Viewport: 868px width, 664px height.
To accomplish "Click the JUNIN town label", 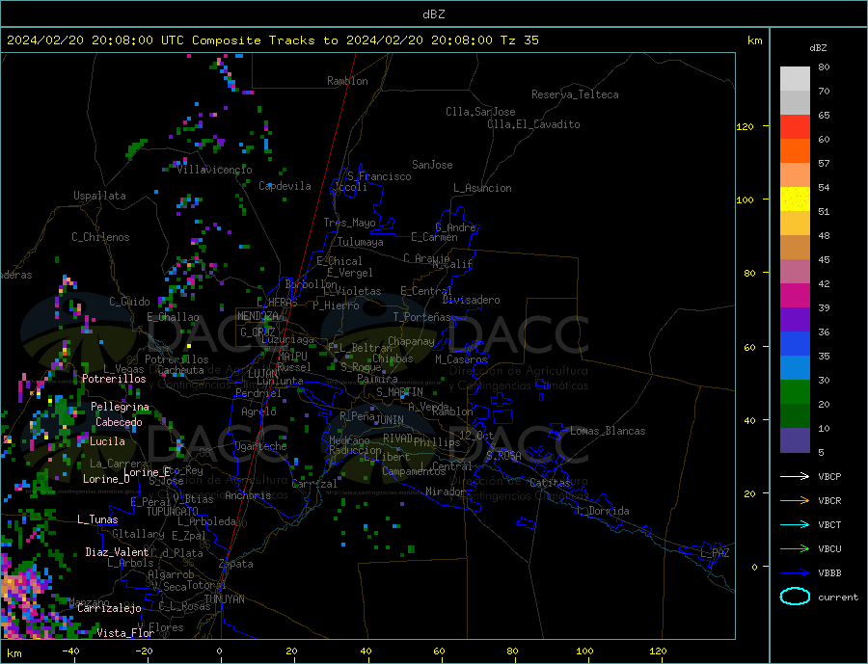I will (390, 420).
